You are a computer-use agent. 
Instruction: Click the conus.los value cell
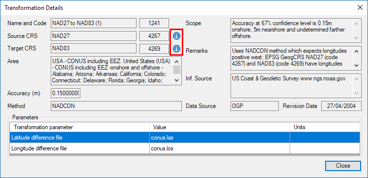click(220, 148)
